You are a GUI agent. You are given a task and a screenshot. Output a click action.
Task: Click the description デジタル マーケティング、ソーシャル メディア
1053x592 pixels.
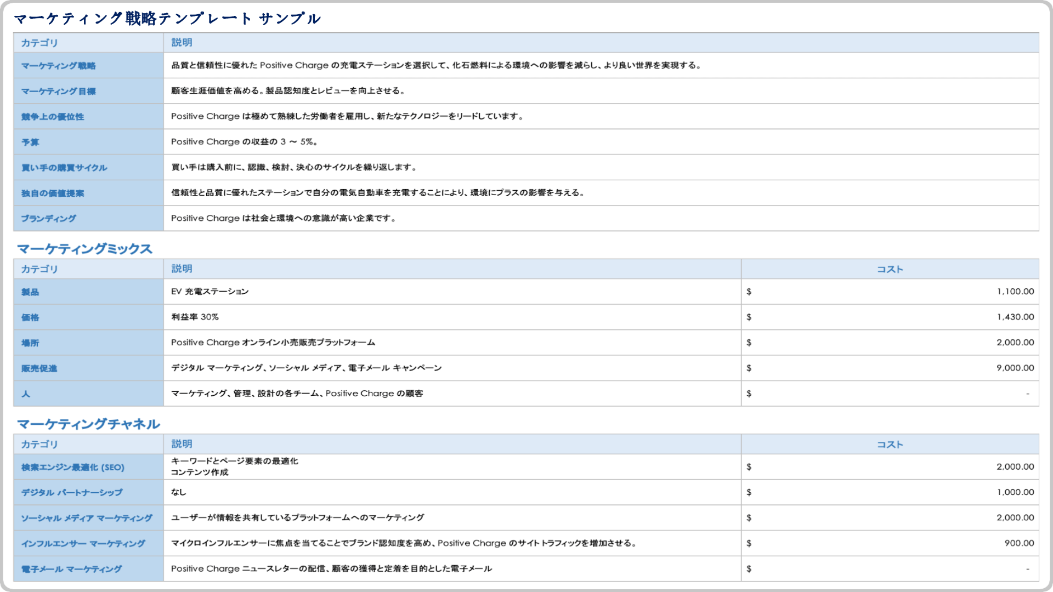coord(307,368)
